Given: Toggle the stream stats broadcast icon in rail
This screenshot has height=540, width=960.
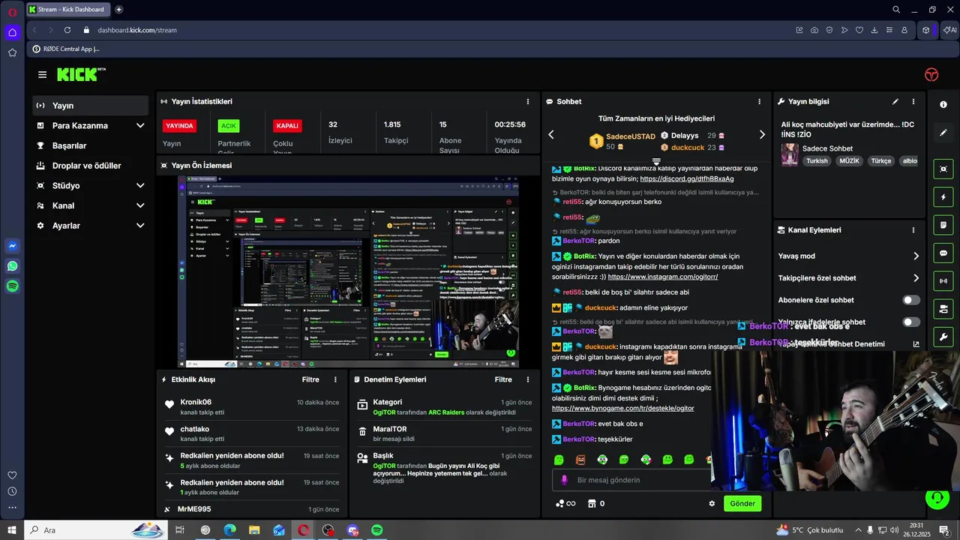Looking at the screenshot, I should pyautogui.click(x=943, y=281).
